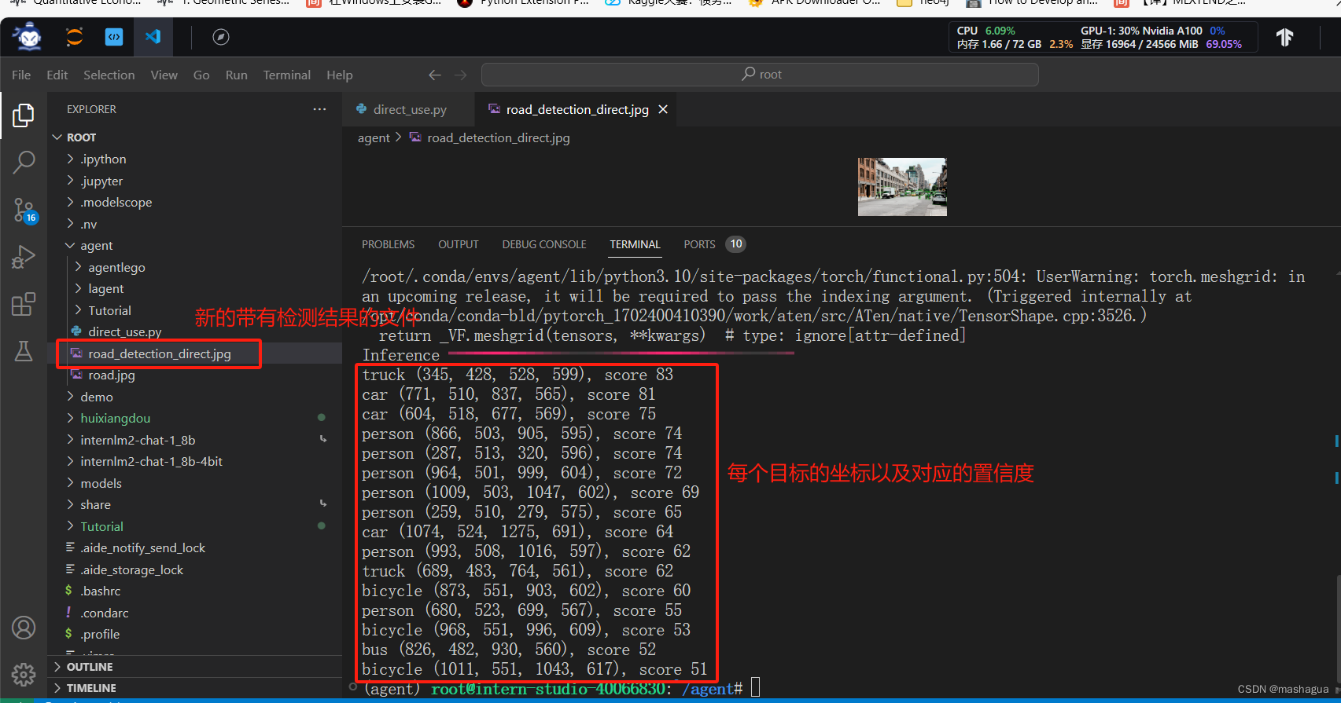Open the Manage gear icon
The height and width of the screenshot is (703, 1341).
(x=24, y=674)
